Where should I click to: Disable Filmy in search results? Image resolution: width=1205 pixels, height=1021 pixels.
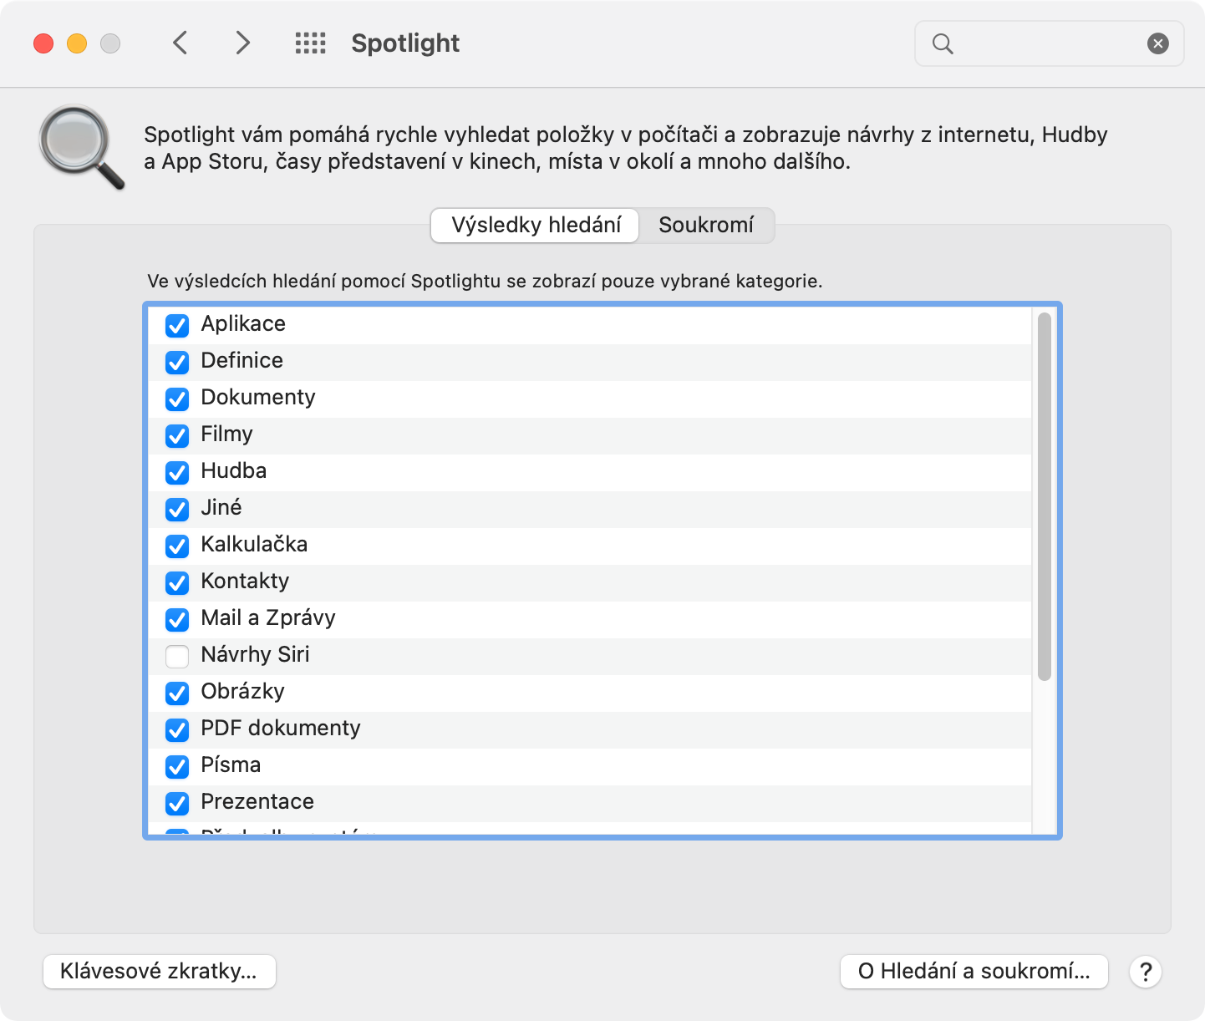point(177,435)
